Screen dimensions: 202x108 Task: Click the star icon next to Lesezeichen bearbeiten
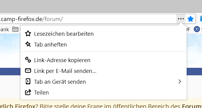tap(28, 34)
